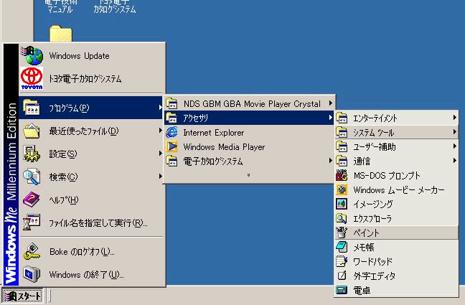Expand the arrow beside 電子カタログシステム folder

330,161
